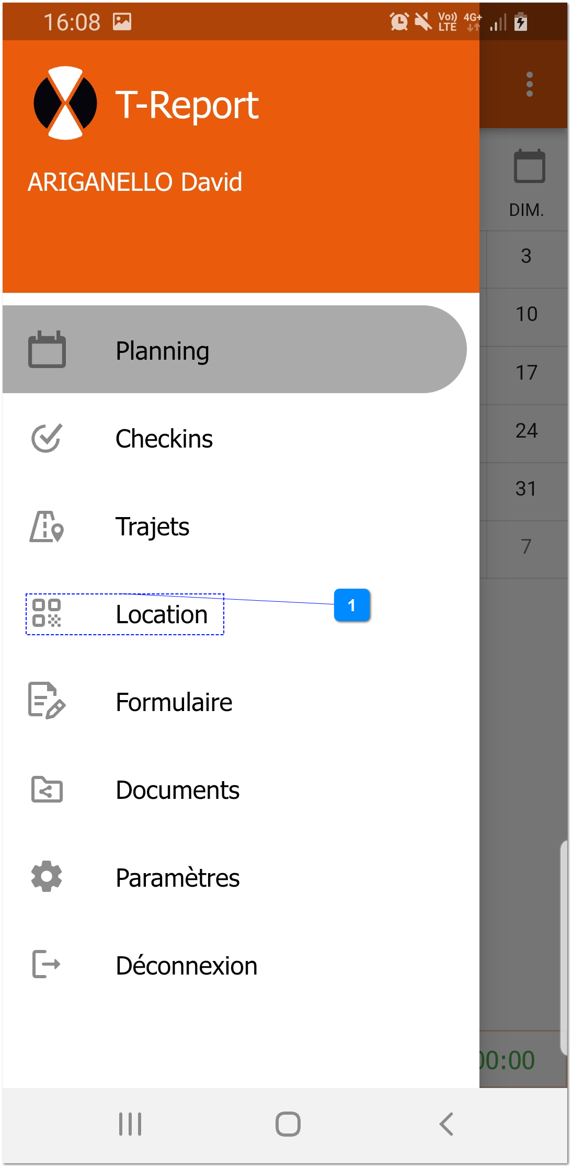Tap the Trajets road icon
Screen dimensions: 572x1168
[x=47, y=526]
